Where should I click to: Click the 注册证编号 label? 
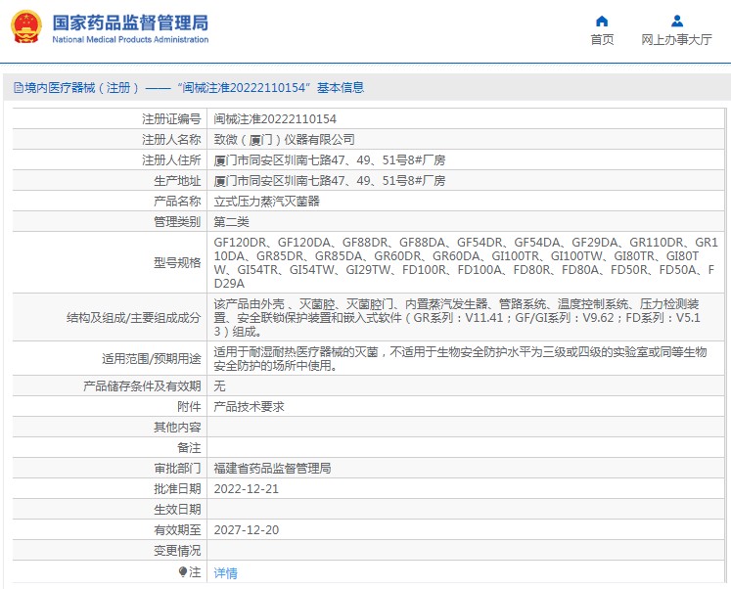point(171,119)
